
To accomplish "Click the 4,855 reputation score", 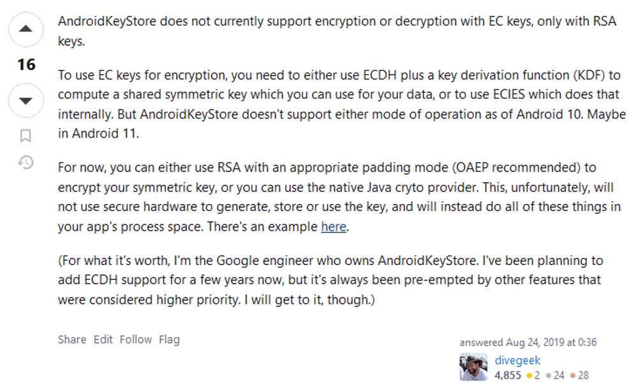I will 508,375.
